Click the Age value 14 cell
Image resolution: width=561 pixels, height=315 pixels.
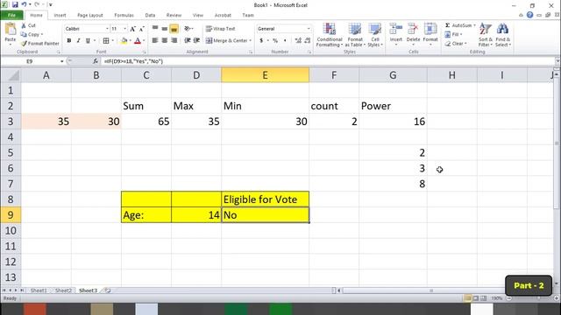(x=196, y=215)
